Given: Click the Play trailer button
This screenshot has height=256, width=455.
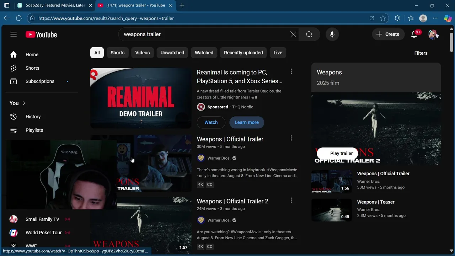Looking at the screenshot, I should coord(337,154).
